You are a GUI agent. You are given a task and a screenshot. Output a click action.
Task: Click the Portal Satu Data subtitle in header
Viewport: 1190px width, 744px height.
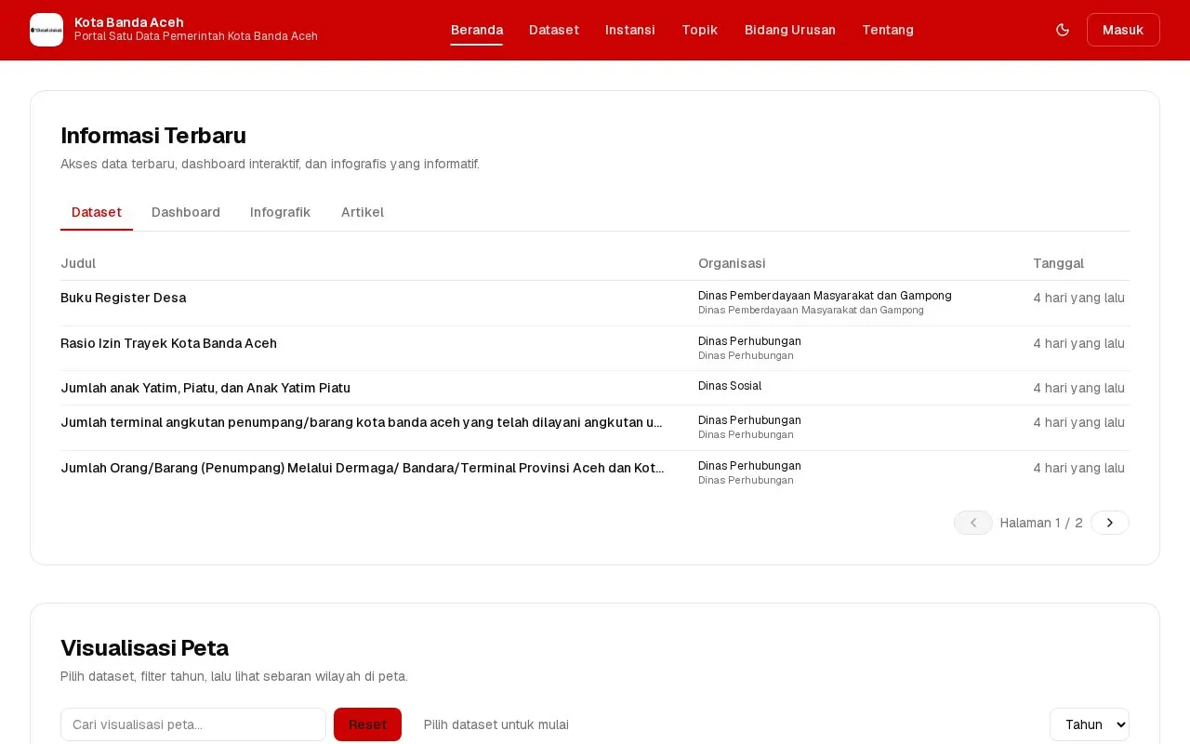click(196, 36)
